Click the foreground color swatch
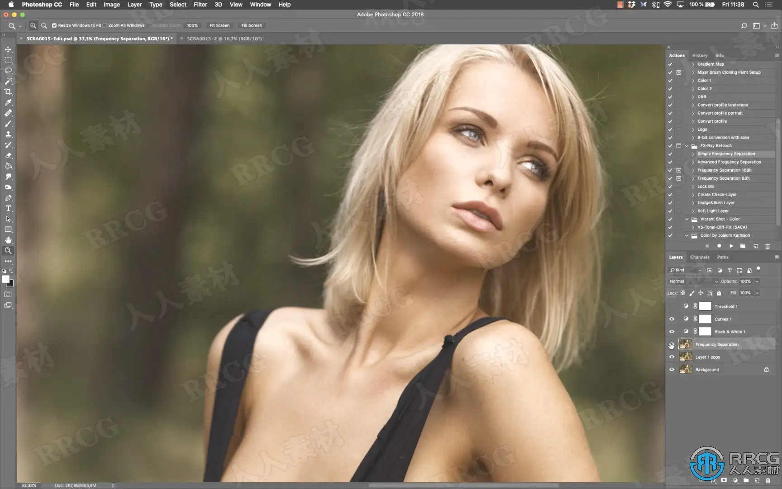The height and width of the screenshot is (489, 782). coord(6,279)
